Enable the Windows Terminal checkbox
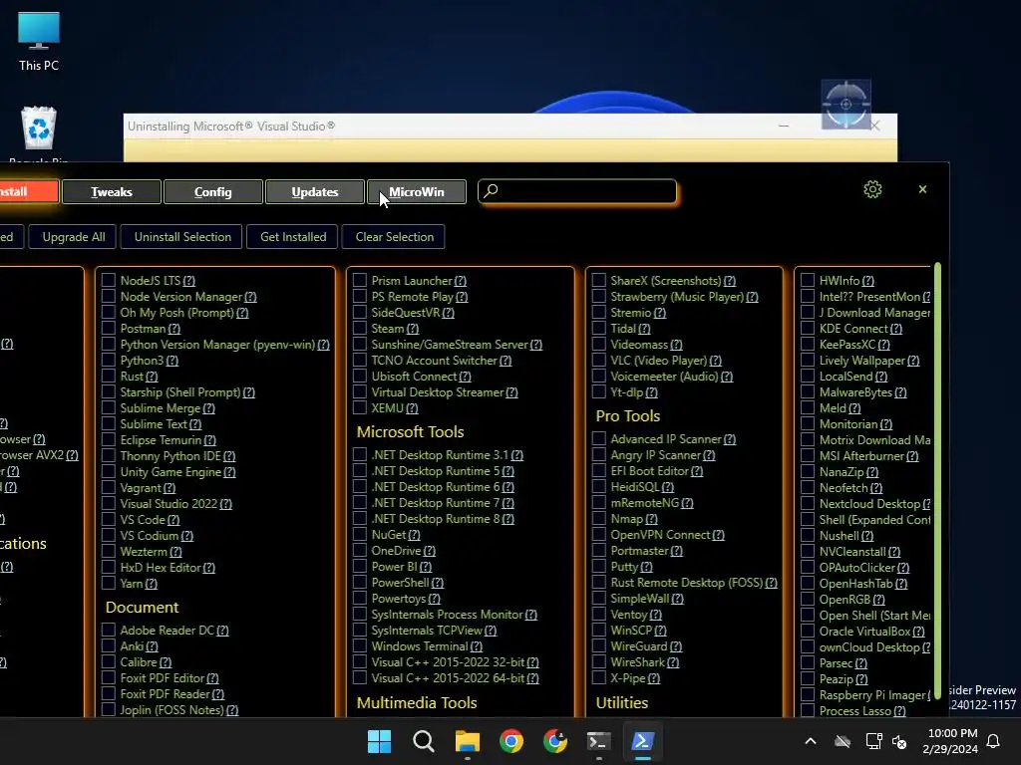The image size is (1021, 765). (x=359, y=645)
